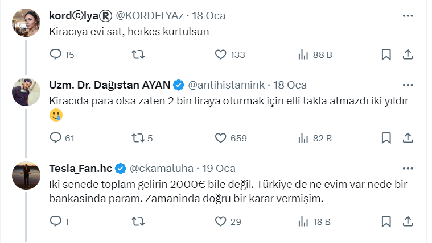Like the Tesla_Fan.hc tweet

(x=221, y=221)
